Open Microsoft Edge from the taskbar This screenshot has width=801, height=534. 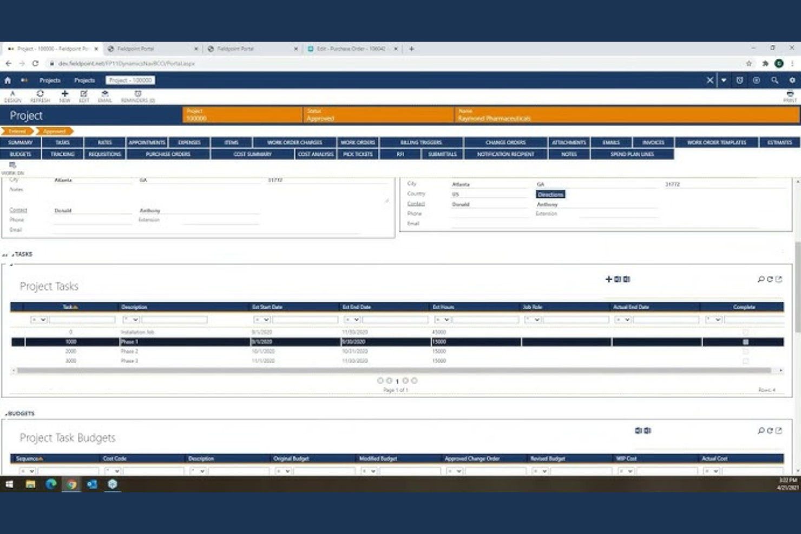51,484
